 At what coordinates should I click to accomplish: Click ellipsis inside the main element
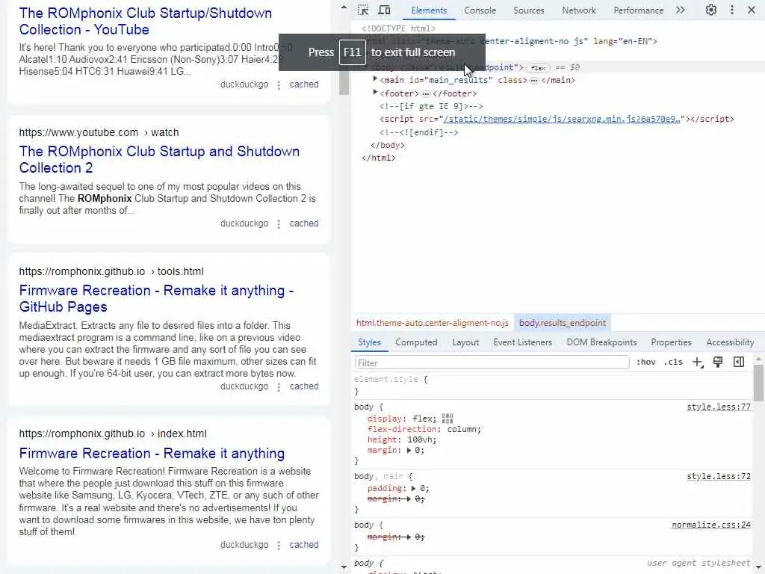533,81
